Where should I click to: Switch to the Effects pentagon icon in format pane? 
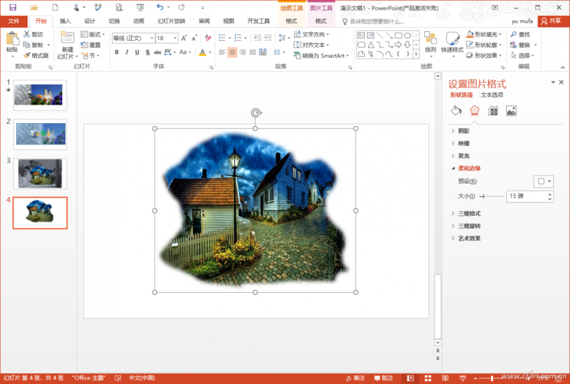474,111
